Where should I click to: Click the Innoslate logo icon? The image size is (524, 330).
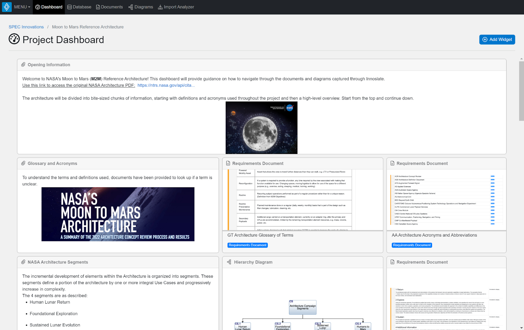pos(7,7)
